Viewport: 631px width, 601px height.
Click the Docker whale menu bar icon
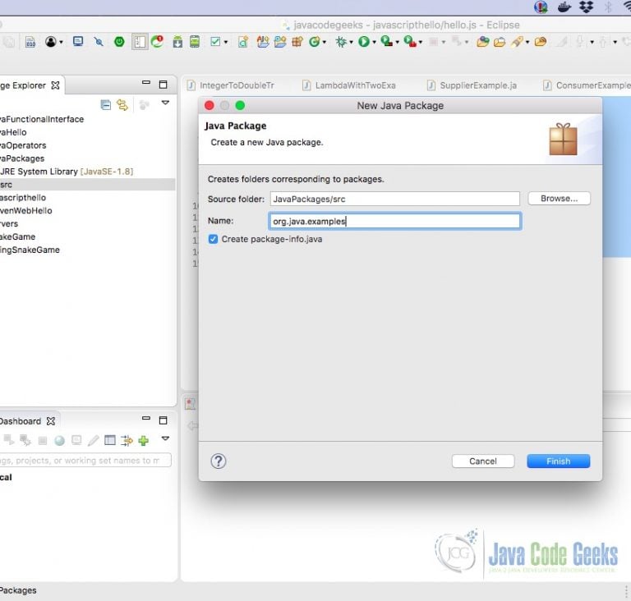pos(564,7)
